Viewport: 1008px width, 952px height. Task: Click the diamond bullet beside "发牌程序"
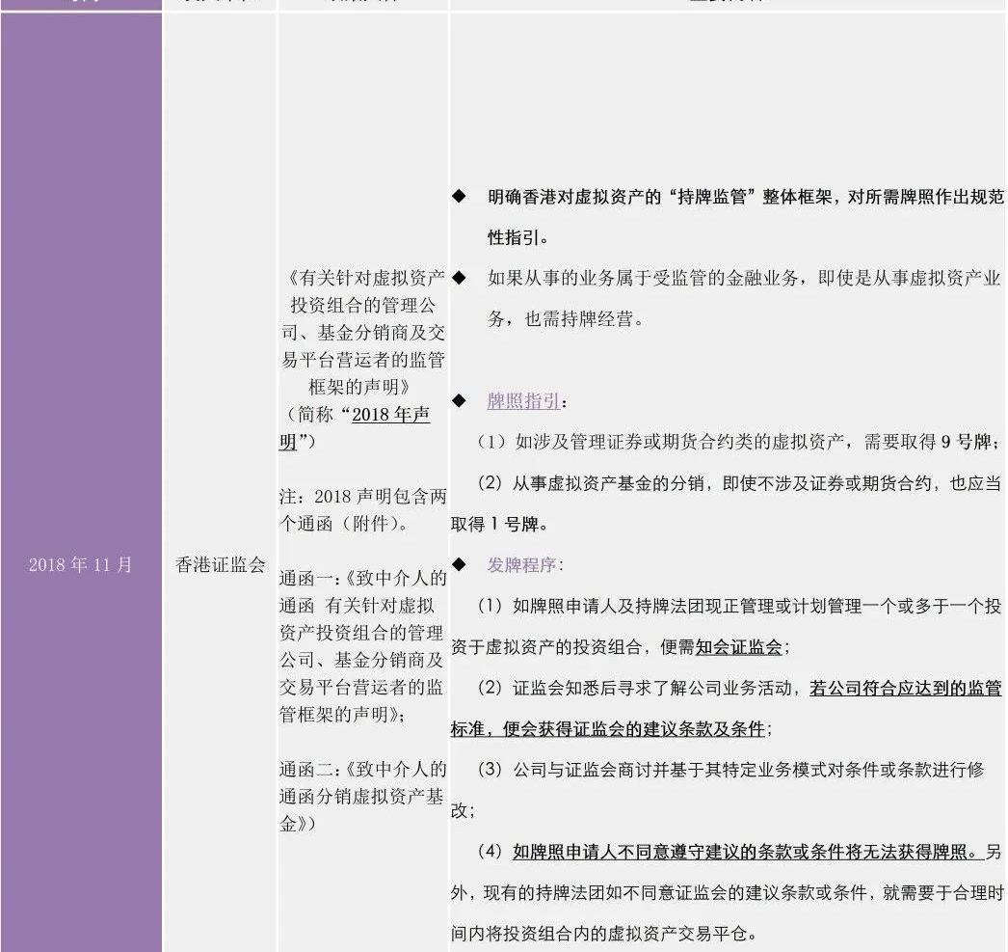[x=459, y=563]
